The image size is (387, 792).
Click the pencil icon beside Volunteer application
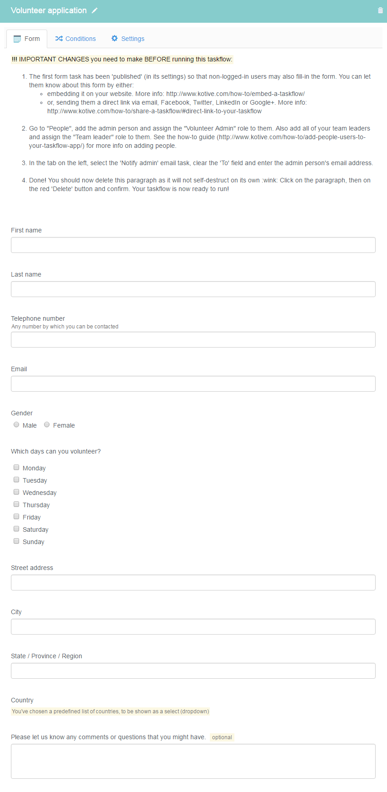(94, 10)
